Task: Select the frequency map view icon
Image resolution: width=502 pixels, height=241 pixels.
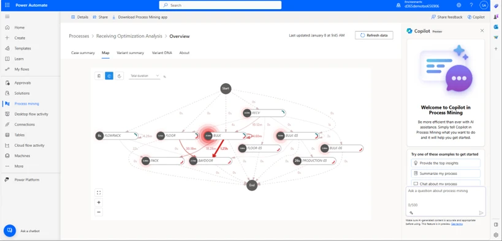Action: 99,76
